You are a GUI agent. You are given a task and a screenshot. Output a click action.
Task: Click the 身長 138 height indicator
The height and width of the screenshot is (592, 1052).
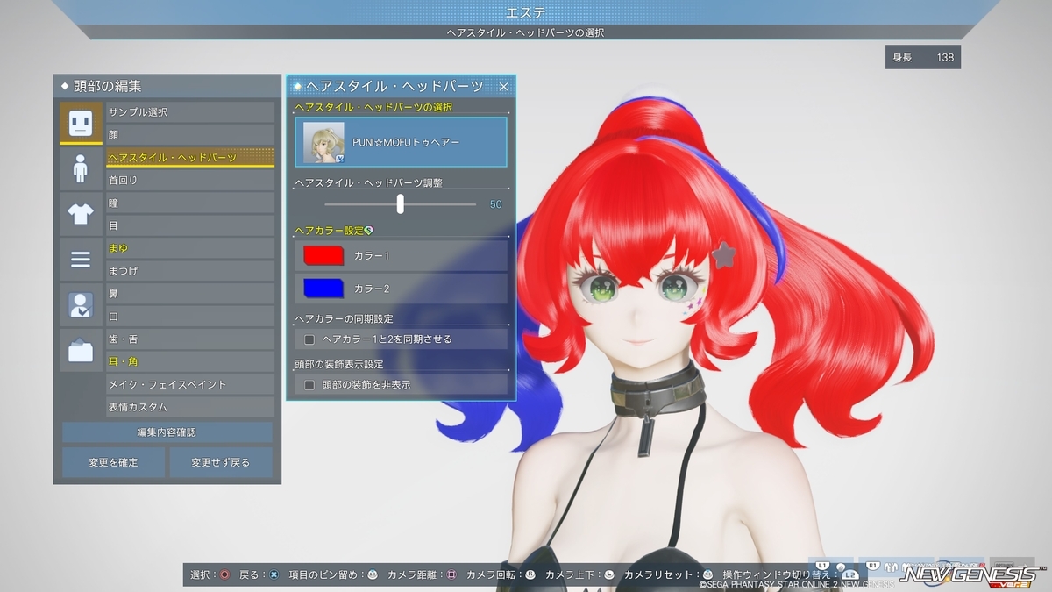(922, 57)
